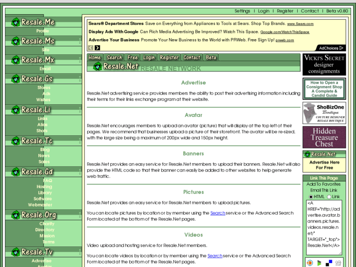Open the Sears.com ad link

click(300, 24)
